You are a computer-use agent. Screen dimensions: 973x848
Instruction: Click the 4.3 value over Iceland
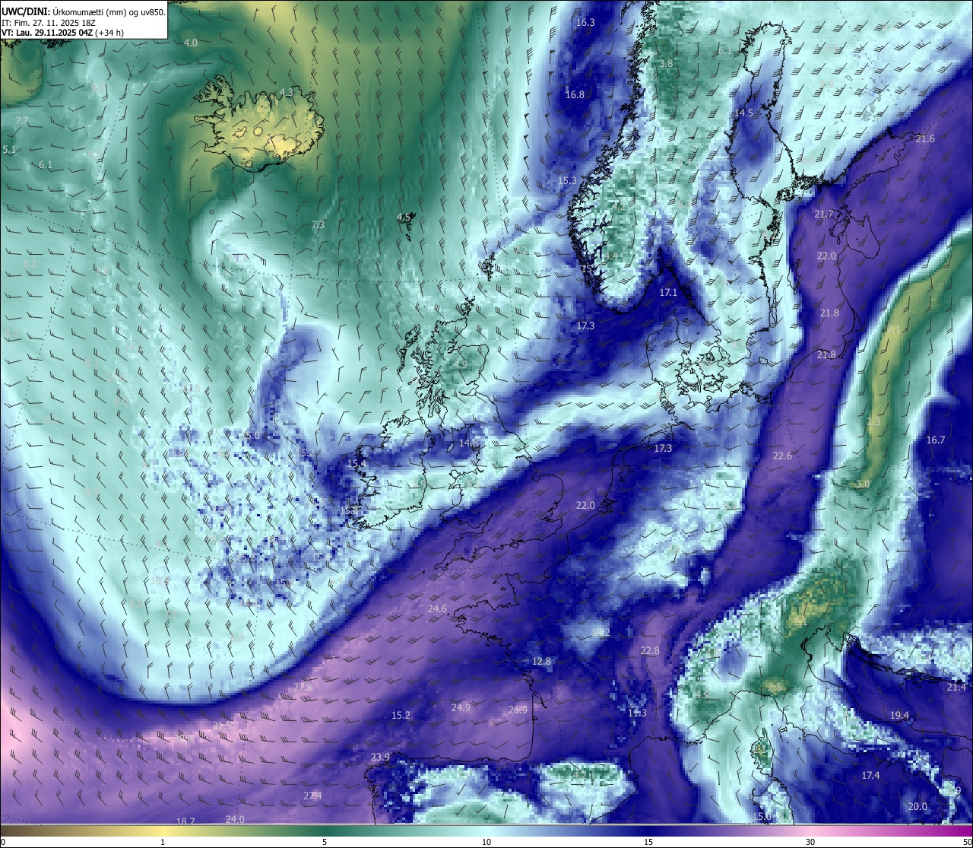click(x=287, y=92)
